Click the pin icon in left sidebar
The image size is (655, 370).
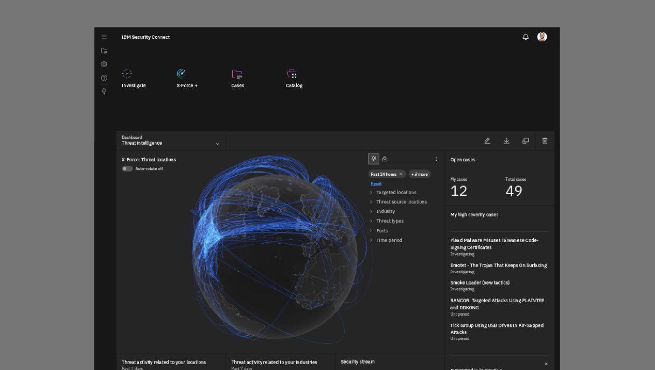click(x=104, y=91)
